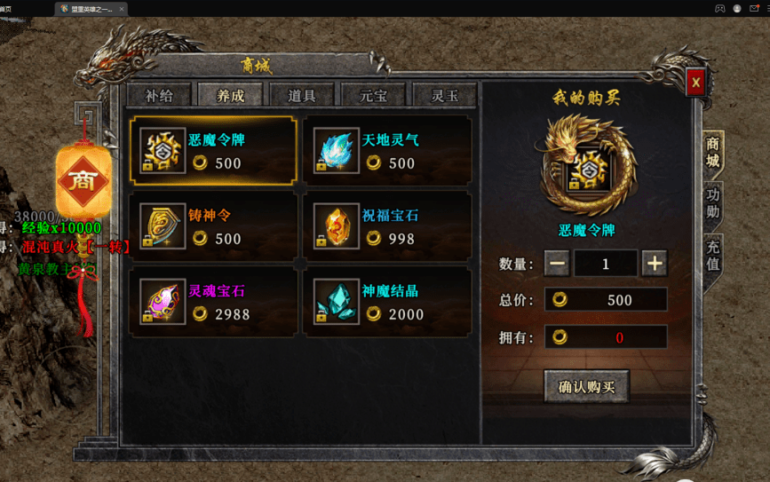Open the 功勋 side tab
Image resolution: width=770 pixels, height=482 pixels.
coord(712,203)
